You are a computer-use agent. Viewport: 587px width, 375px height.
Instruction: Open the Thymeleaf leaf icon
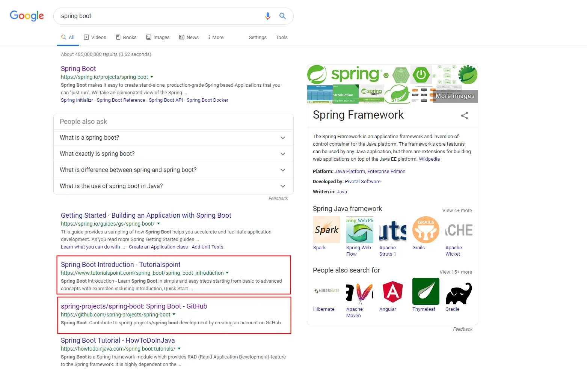(x=426, y=291)
